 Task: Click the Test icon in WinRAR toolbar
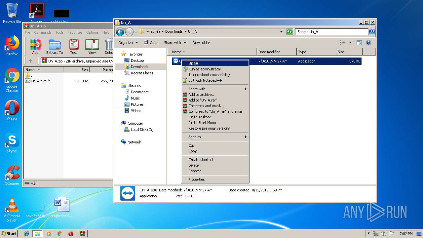click(x=74, y=47)
